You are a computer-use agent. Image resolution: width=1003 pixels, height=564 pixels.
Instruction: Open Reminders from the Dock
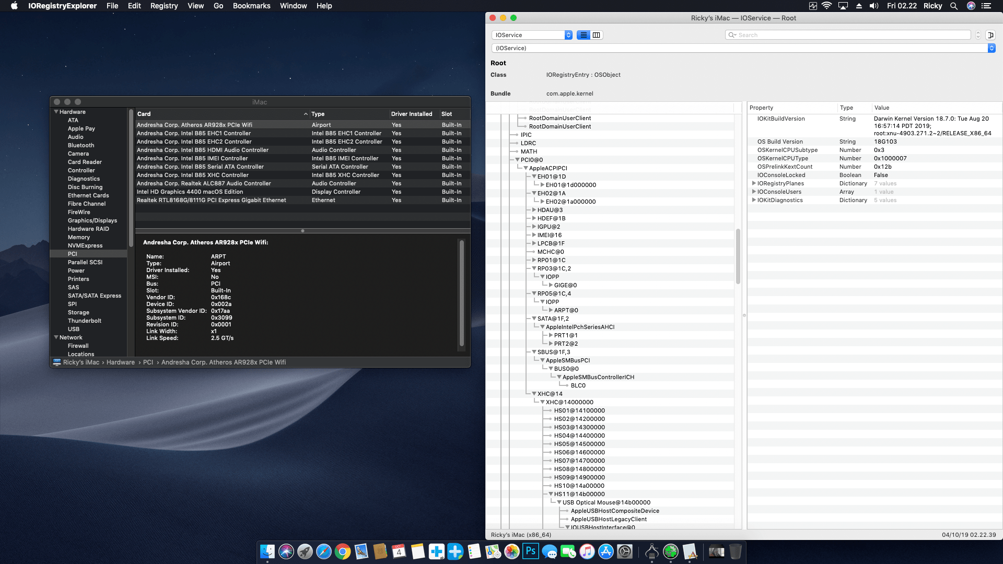pyautogui.click(x=474, y=551)
